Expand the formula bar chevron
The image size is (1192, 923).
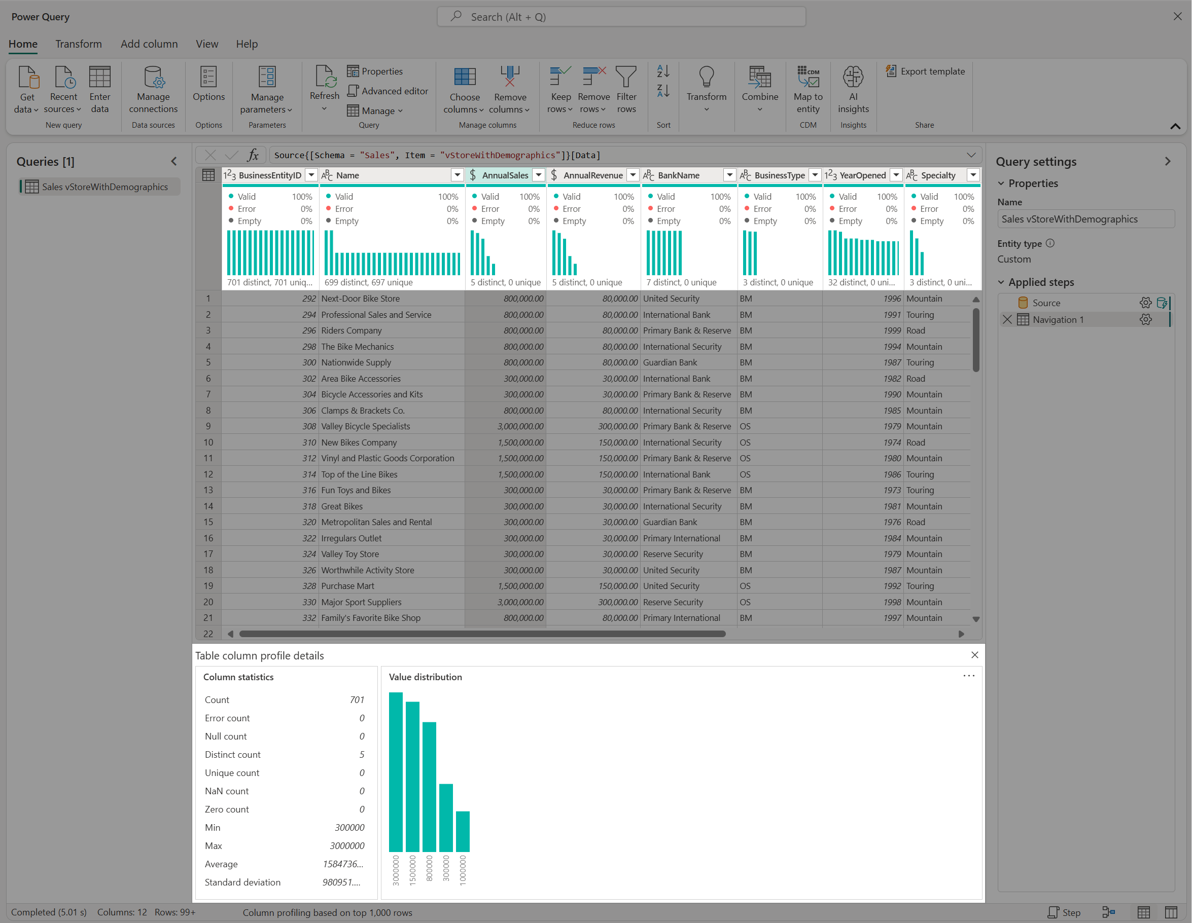(971, 156)
